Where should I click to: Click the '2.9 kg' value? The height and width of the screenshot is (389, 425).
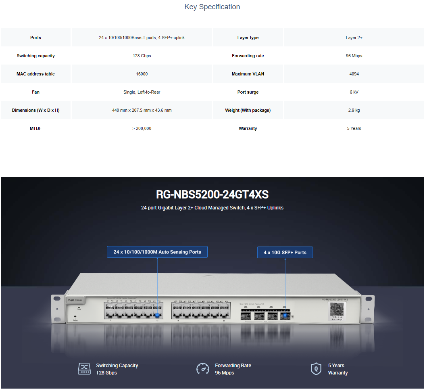click(x=354, y=111)
